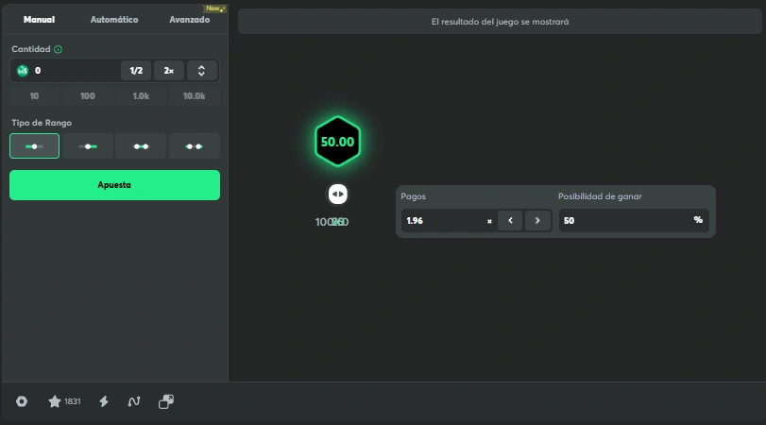Decrease payout with left chevron

click(510, 221)
